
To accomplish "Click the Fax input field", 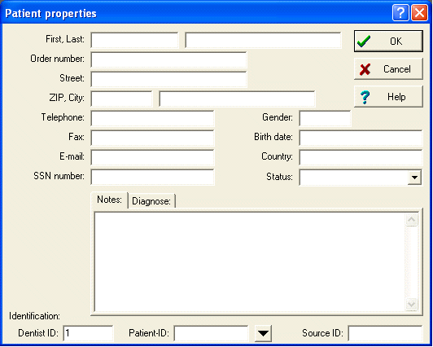I will pyautogui.click(x=152, y=138).
